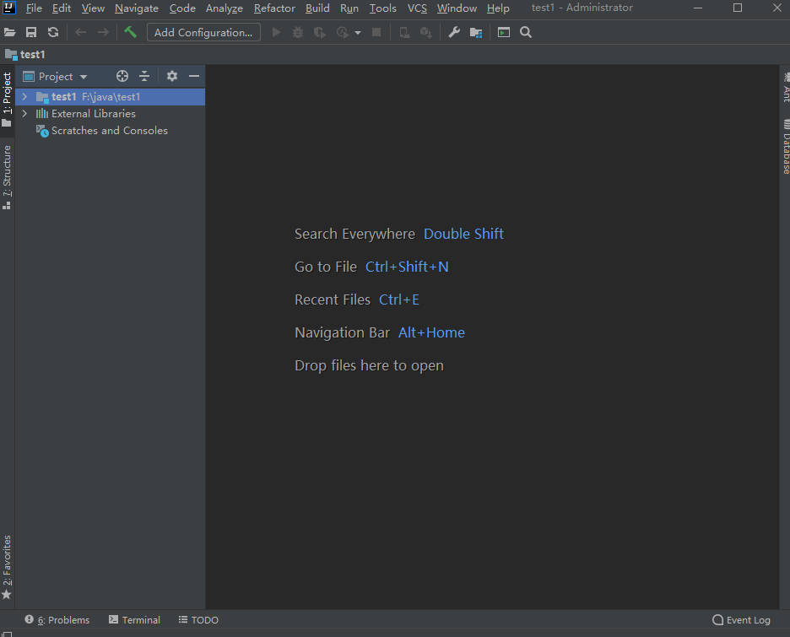Toggle the 2: Favorites side tab

(x=7, y=566)
